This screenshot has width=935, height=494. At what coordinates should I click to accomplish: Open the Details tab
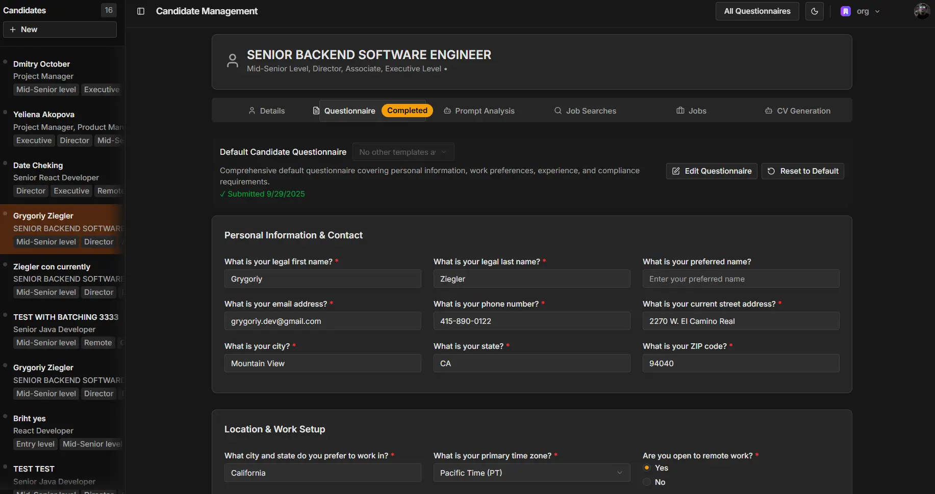266,111
